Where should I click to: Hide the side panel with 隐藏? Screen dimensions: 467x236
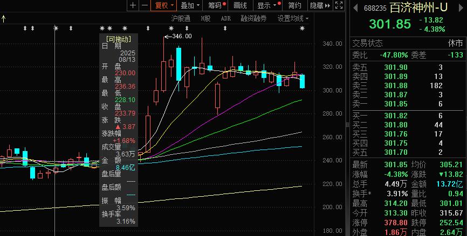[x=318, y=5]
